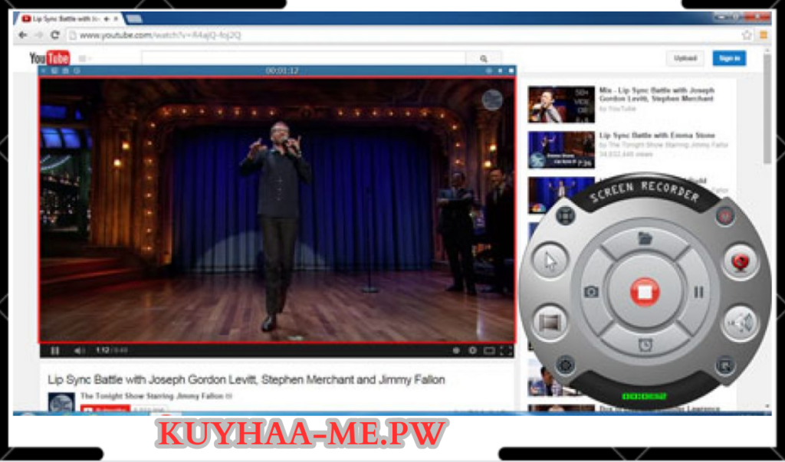785x462 pixels.
Task: Open the YouTube guide menu beside logo
Action: point(84,58)
